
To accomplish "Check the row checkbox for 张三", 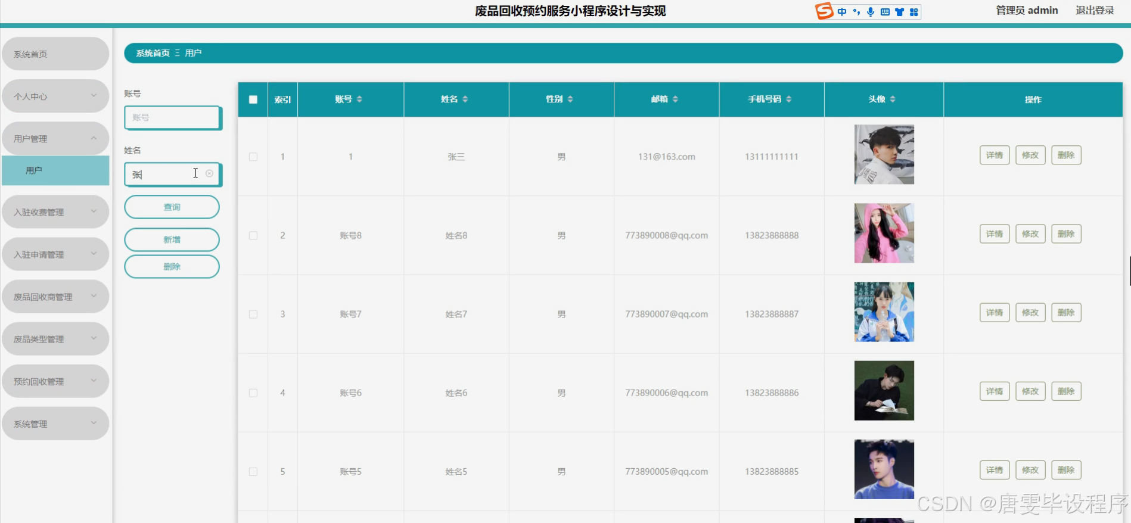I will (253, 157).
